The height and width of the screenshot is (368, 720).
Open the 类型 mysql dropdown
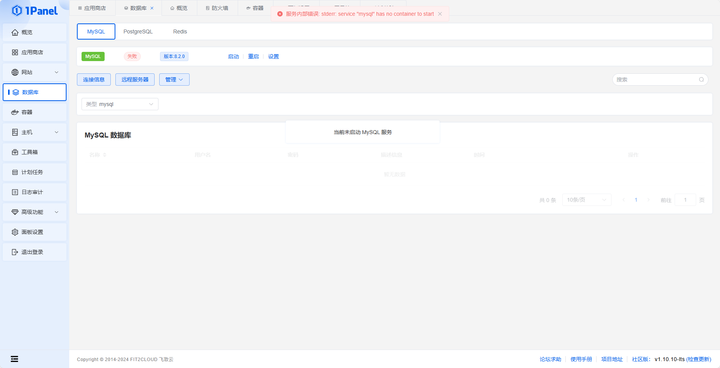(120, 104)
